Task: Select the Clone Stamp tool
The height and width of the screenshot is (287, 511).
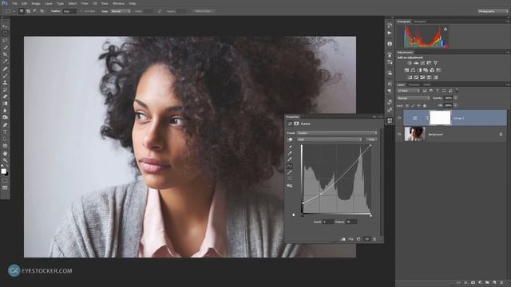Action: coord(5,83)
